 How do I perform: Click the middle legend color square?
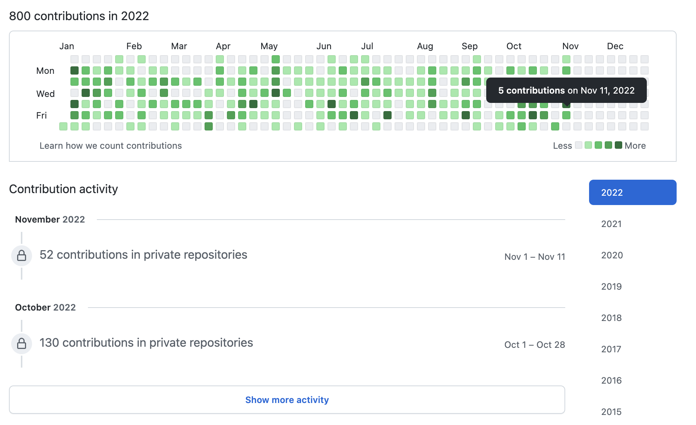598,145
